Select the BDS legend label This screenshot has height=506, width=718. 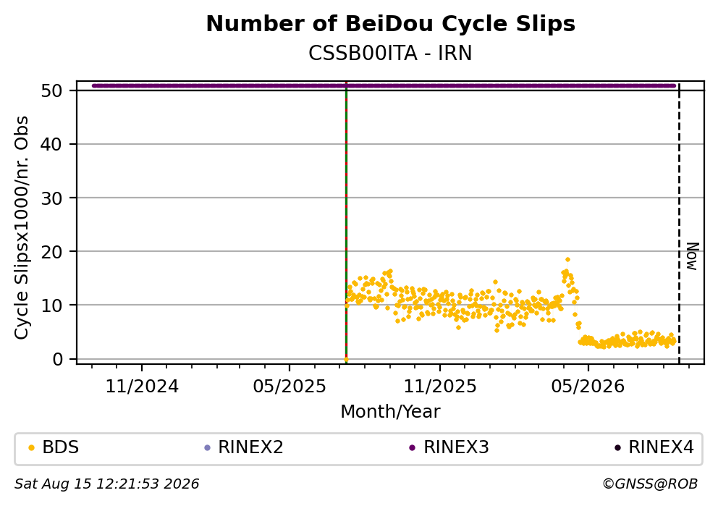coord(61,447)
